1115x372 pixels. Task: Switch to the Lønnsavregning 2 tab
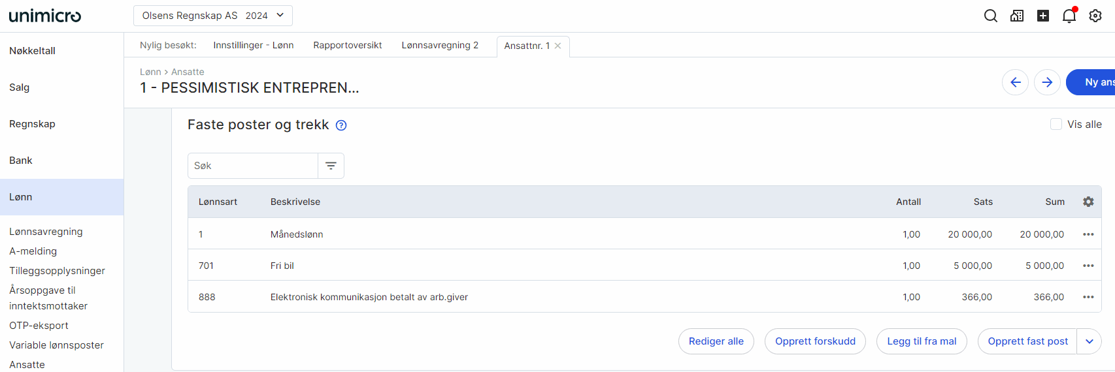pos(440,46)
